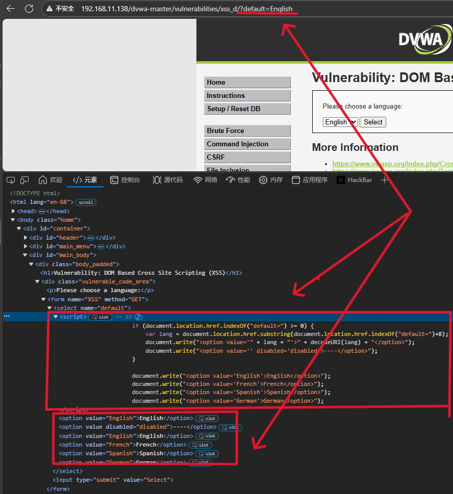The height and width of the screenshot is (494, 453).
Task: Open the English language dropdown
Action: click(x=340, y=122)
